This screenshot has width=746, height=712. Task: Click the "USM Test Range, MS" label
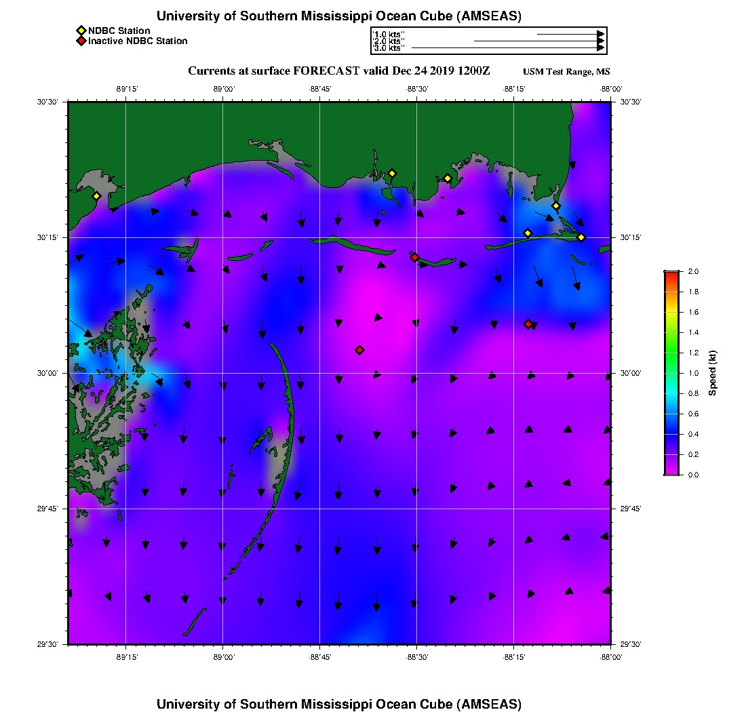coord(566,72)
